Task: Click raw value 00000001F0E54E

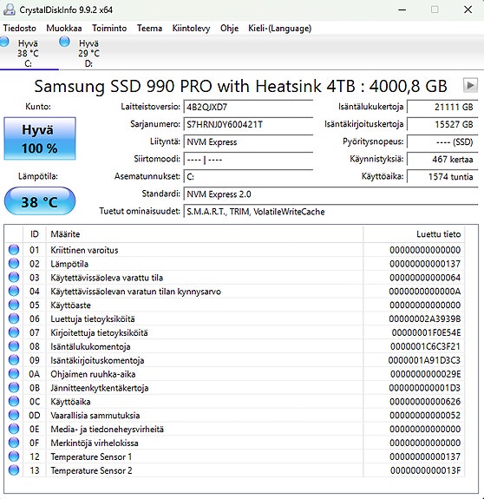Action: 426,332
